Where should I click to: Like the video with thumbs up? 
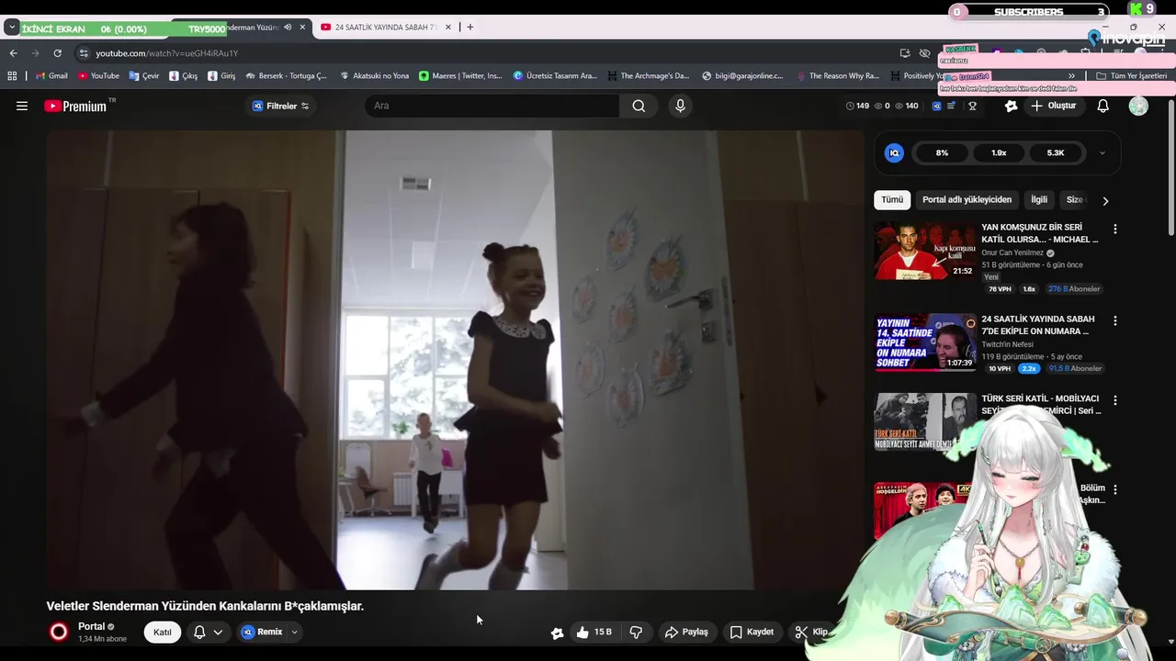pos(594,632)
